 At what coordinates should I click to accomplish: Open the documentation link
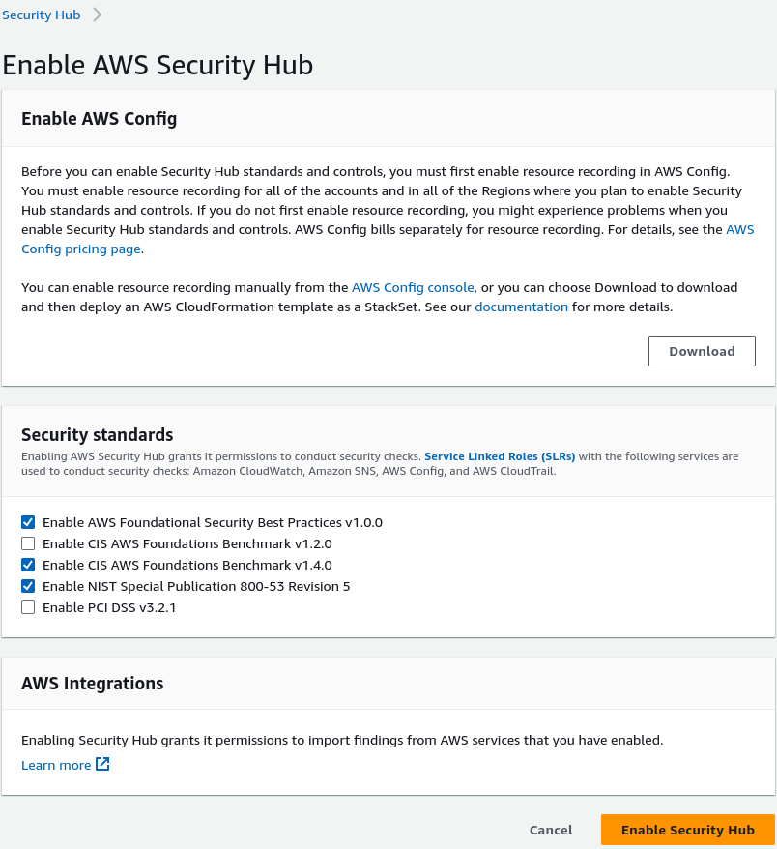tap(521, 307)
